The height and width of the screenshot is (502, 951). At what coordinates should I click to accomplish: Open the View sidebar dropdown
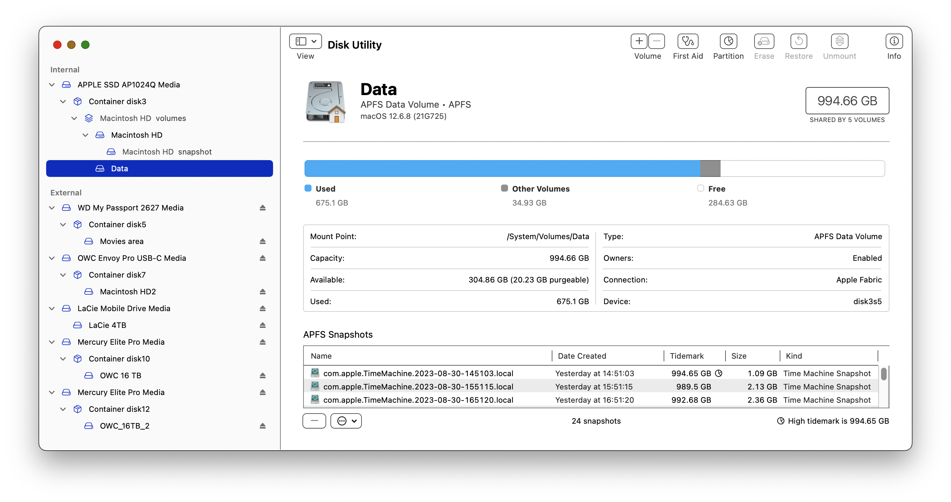click(305, 41)
